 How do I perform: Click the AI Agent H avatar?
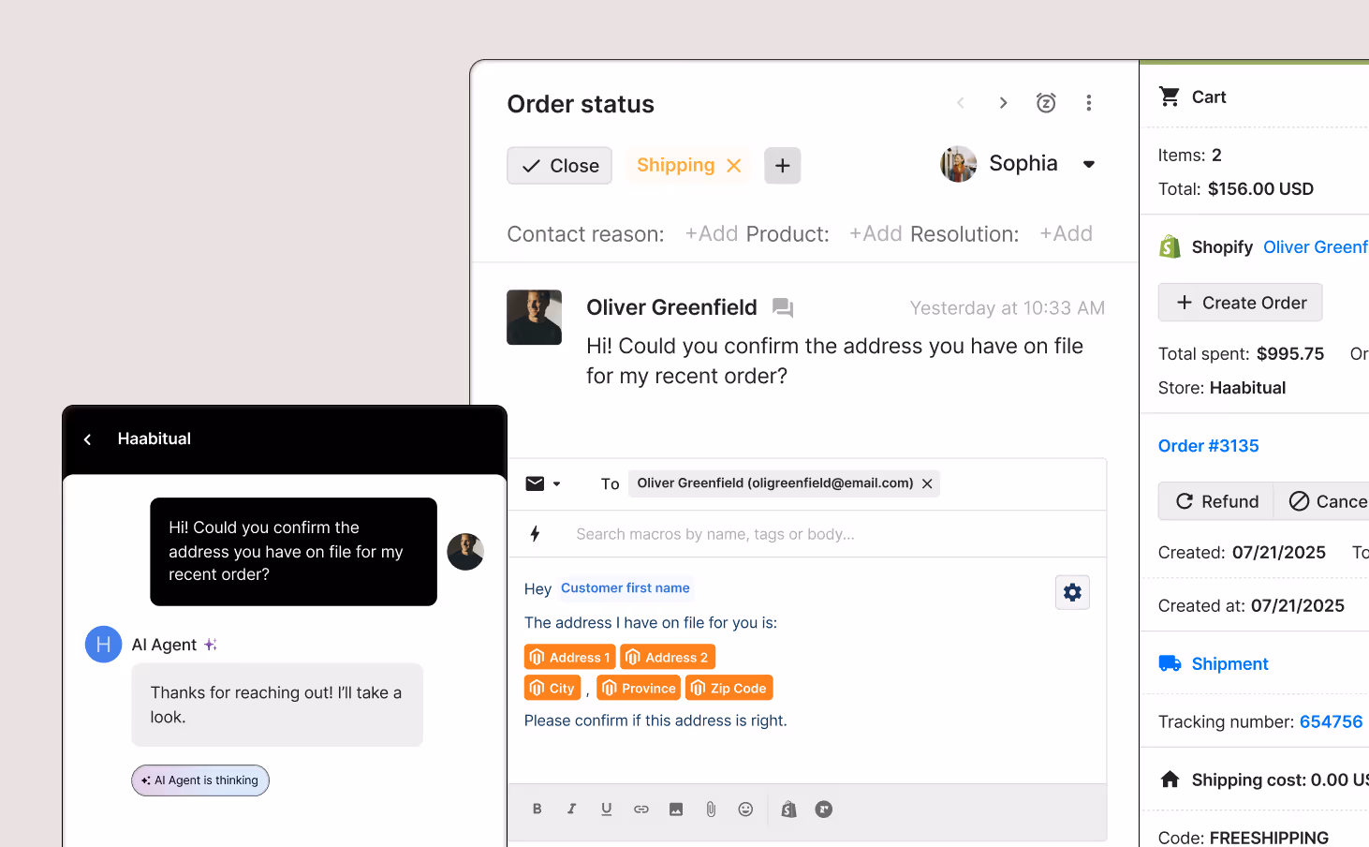104,645
